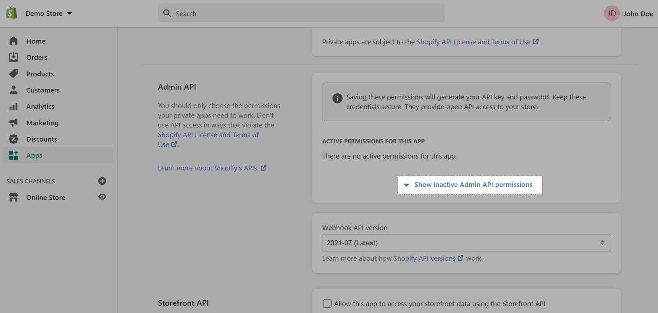
Task: Select Apps in sidebar
Action: point(58,155)
